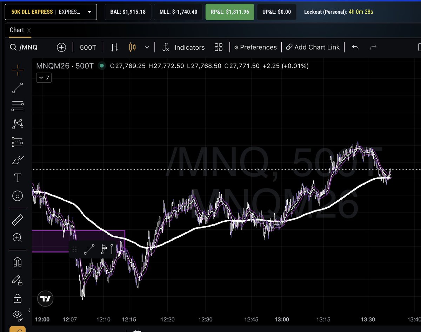Toggle stay in drawing mode
The height and width of the screenshot is (332, 421).
tap(18, 280)
